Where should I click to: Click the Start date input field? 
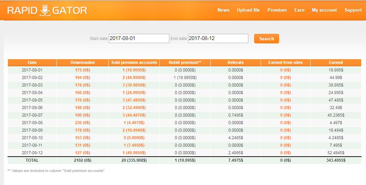(139, 38)
